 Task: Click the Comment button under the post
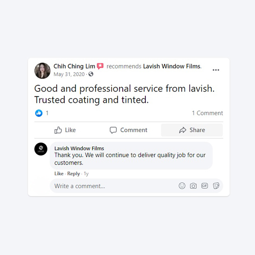(128, 130)
